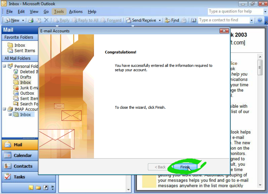
Task: Click the Reply toolbar button
Action: (61, 20)
